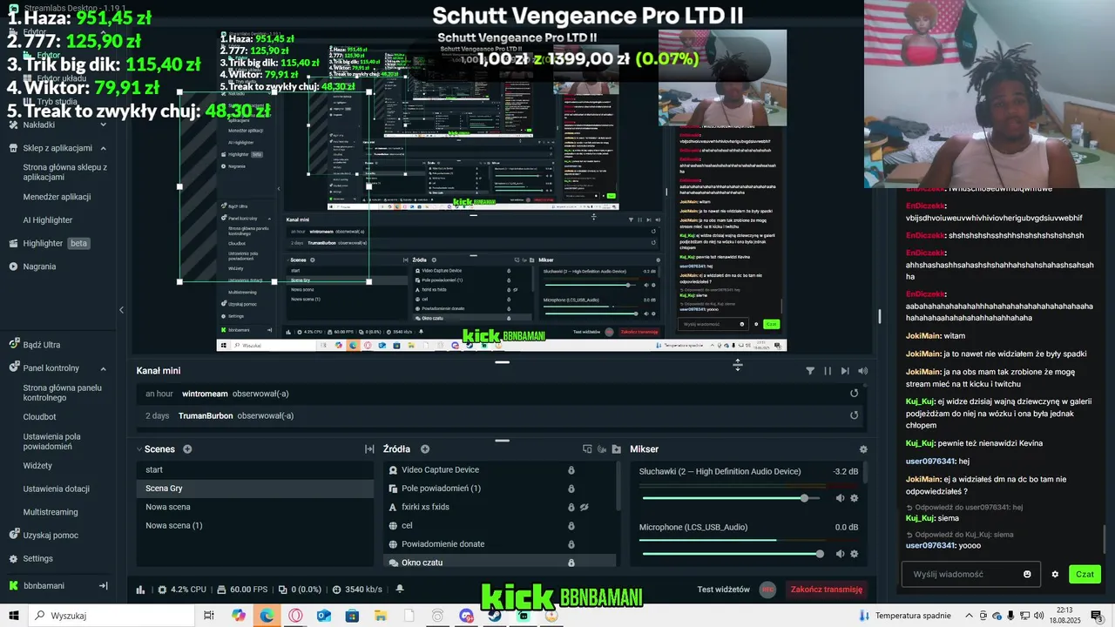The height and width of the screenshot is (627, 1115).
Task: Open Windows Start menu
Action: [x=13, y=616]
